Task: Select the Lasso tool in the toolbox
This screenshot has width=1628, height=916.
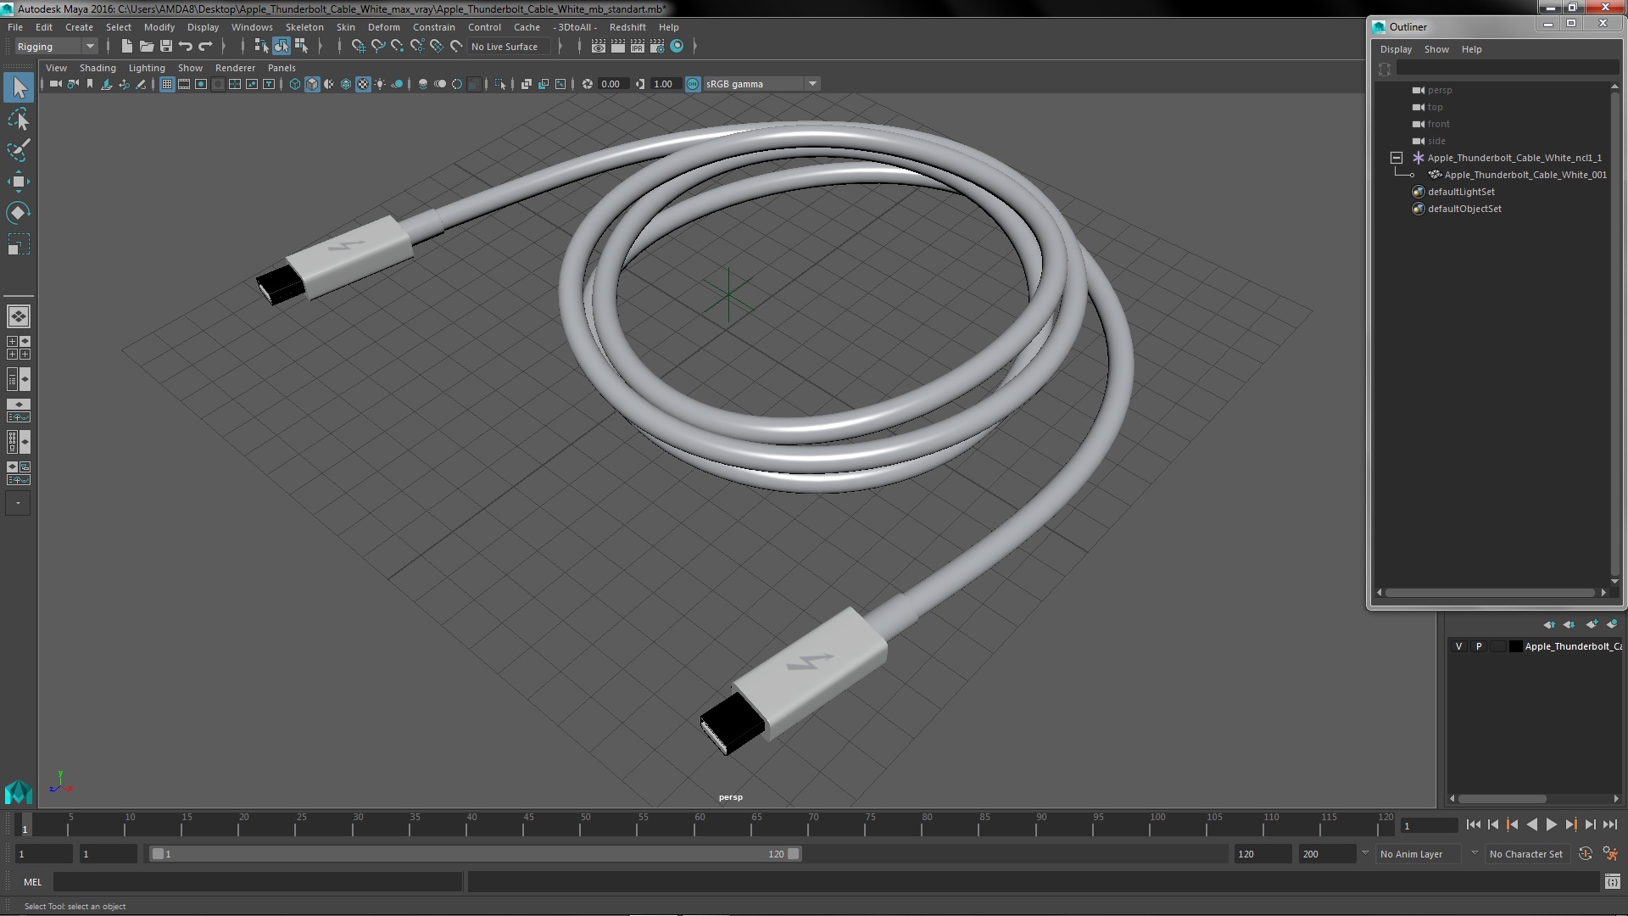Action: click(18, 119)
